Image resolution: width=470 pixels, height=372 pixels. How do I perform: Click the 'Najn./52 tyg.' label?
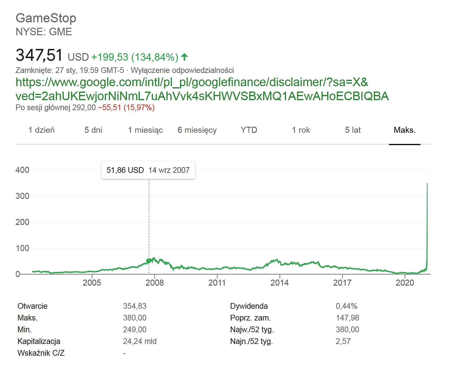tap(251, 341)
